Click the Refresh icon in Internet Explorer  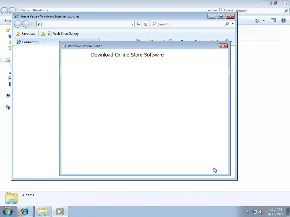[138, 24]
